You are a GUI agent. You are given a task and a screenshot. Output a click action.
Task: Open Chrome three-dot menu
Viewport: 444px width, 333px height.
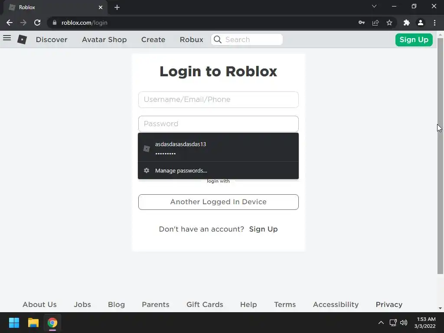tap(434, 23)
